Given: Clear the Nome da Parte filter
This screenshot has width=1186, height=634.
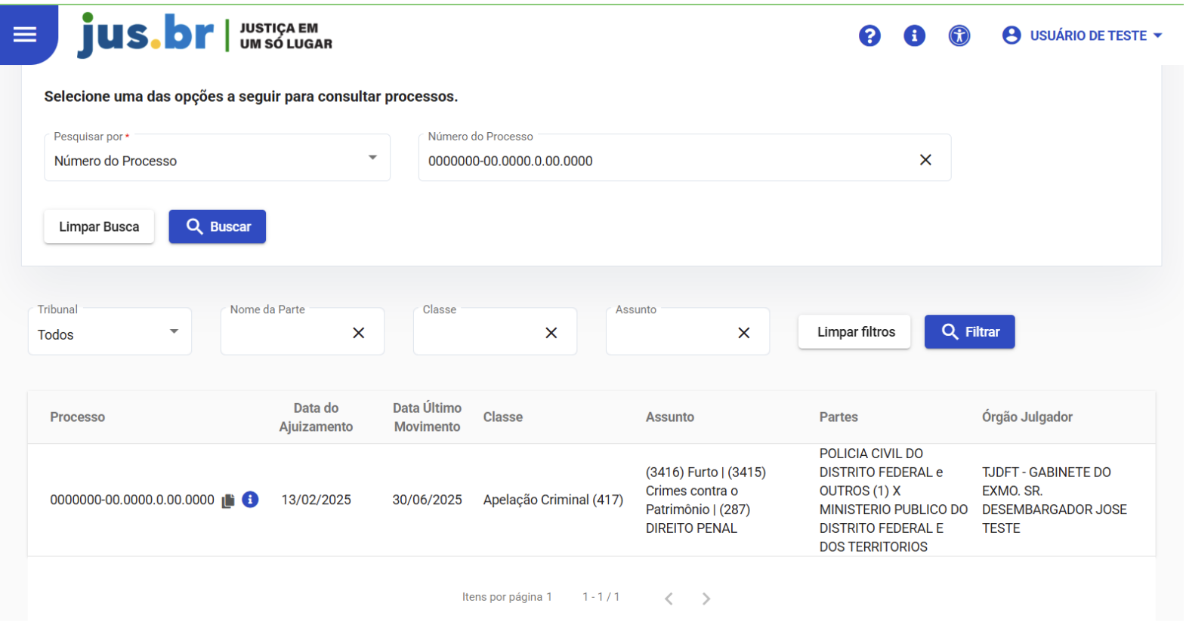Looking at the screenshot, I should click(359, 333).
